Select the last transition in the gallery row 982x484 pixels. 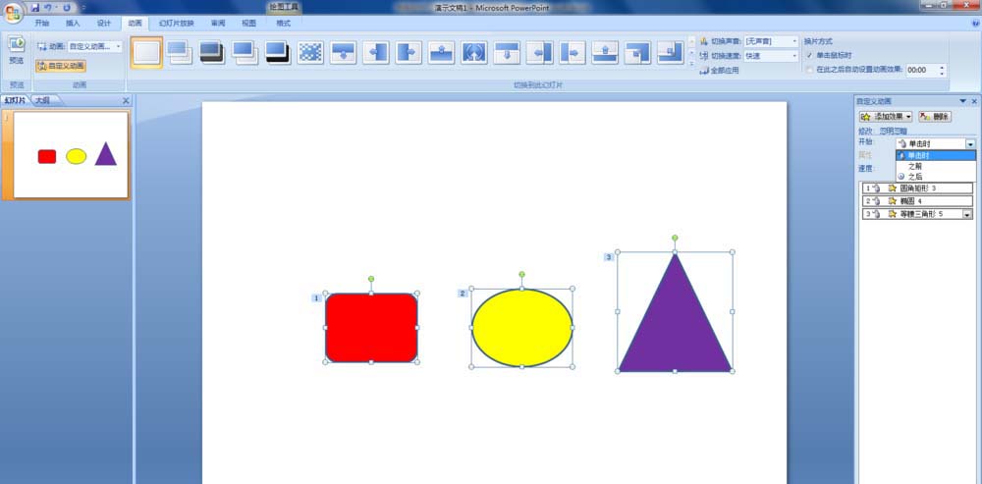(670, 53)
